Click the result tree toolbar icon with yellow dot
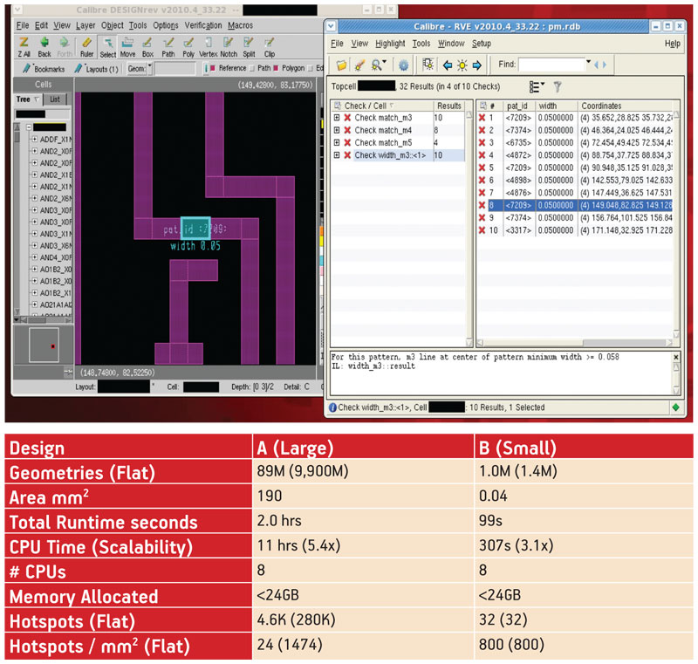 (x=428, y=65)
